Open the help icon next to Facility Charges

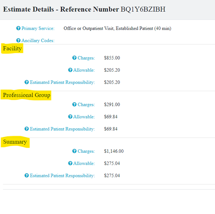(74, 58)
